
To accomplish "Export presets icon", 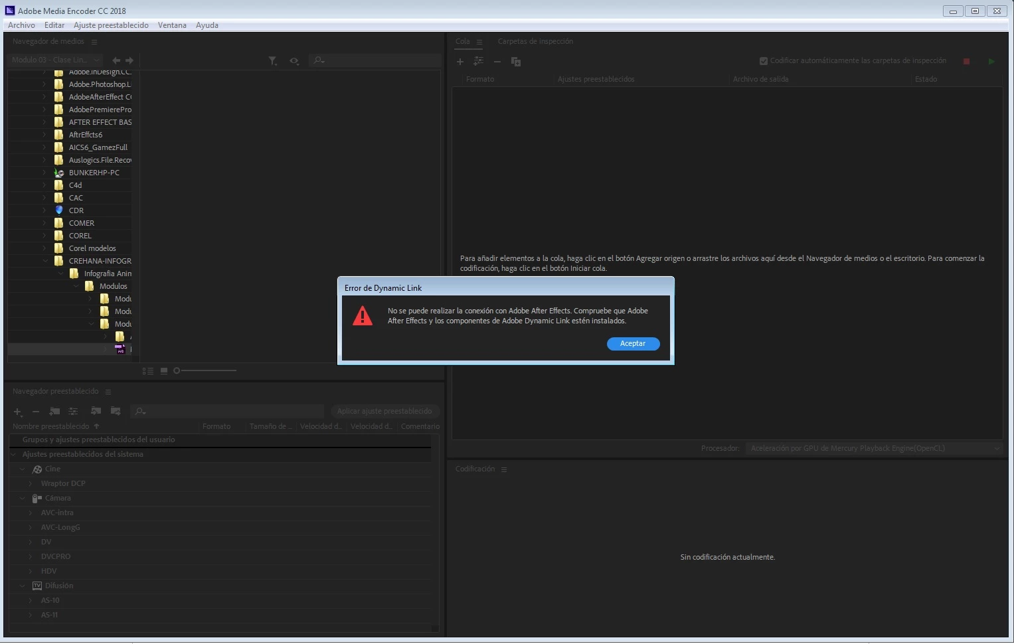I will point(116,411).
